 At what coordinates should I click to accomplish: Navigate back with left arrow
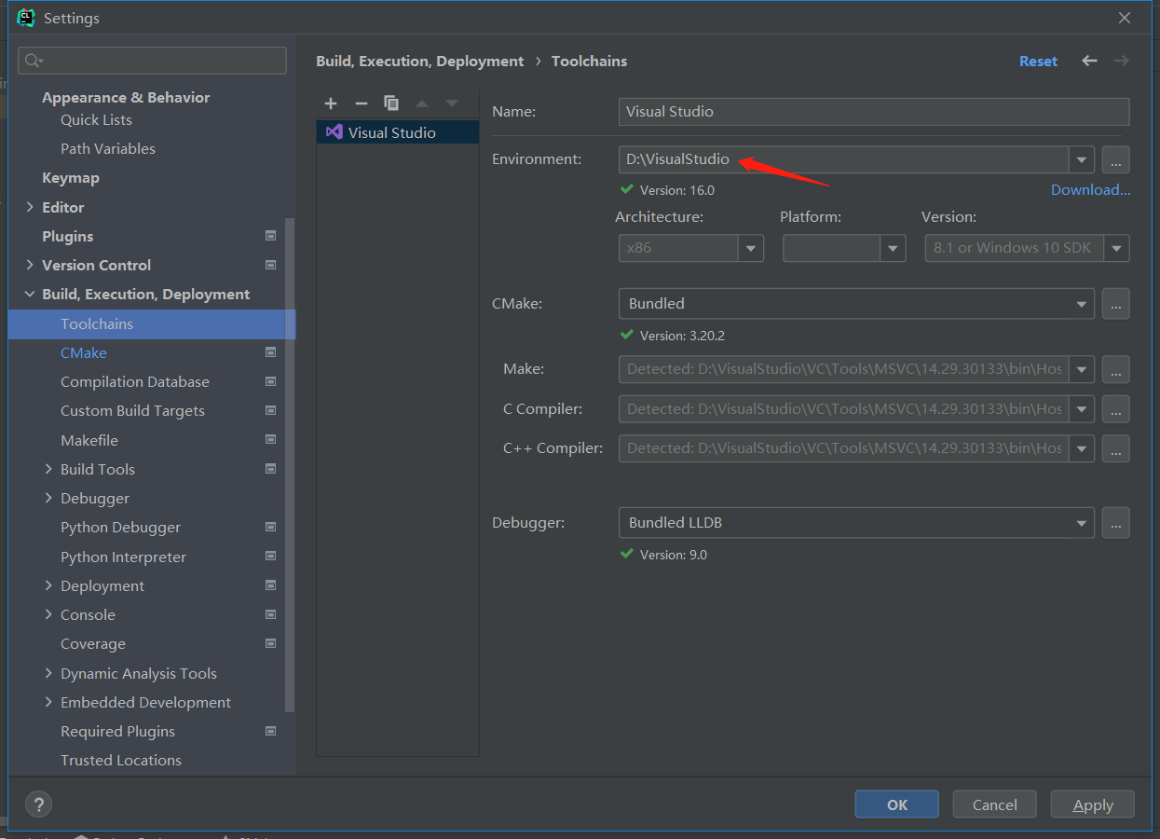[x=1089, y=61]
